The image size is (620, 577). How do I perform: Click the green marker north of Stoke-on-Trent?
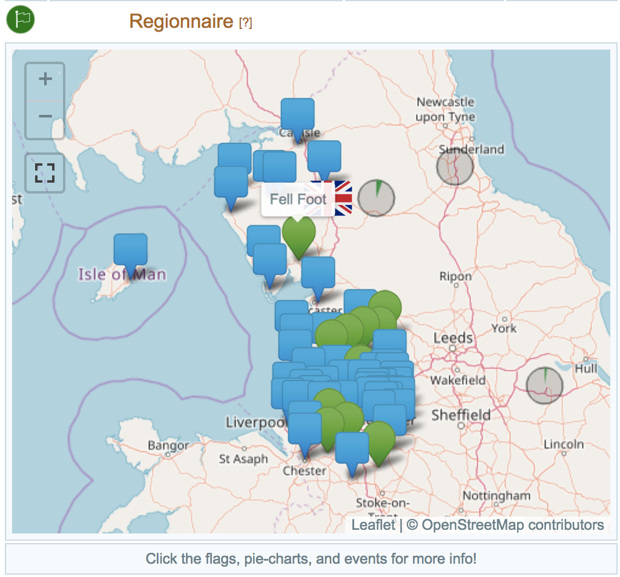[x=379, y=439]
